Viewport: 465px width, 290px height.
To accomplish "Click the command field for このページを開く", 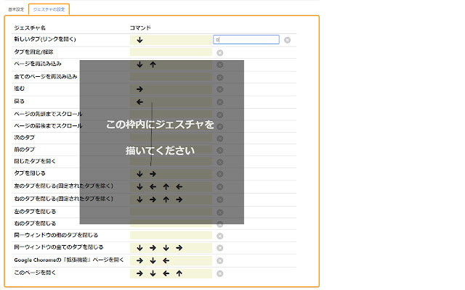I will 171,273.
